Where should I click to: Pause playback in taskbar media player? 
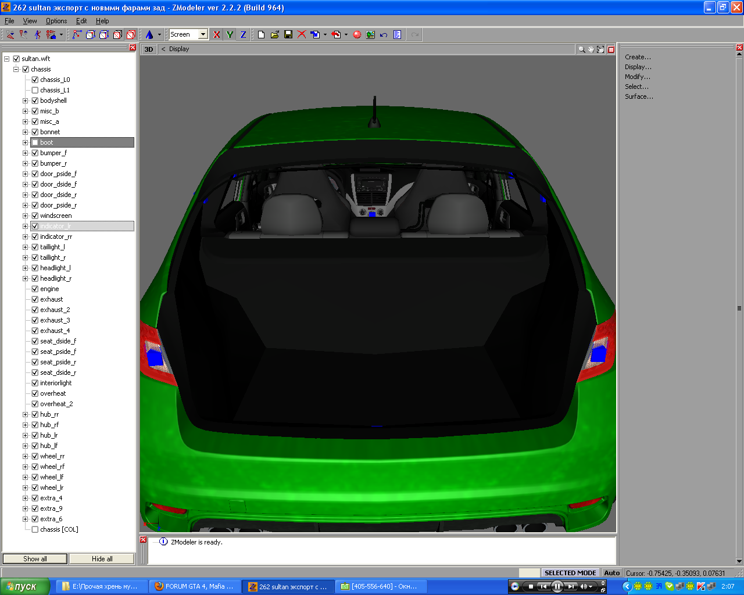pos(557,586)
